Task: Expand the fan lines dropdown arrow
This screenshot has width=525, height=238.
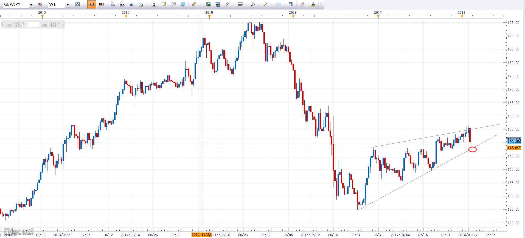Action: 259,4
